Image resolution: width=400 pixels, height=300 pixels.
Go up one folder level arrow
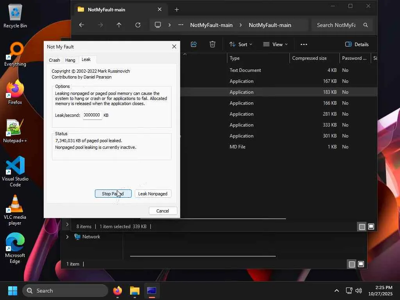[119, 25]
